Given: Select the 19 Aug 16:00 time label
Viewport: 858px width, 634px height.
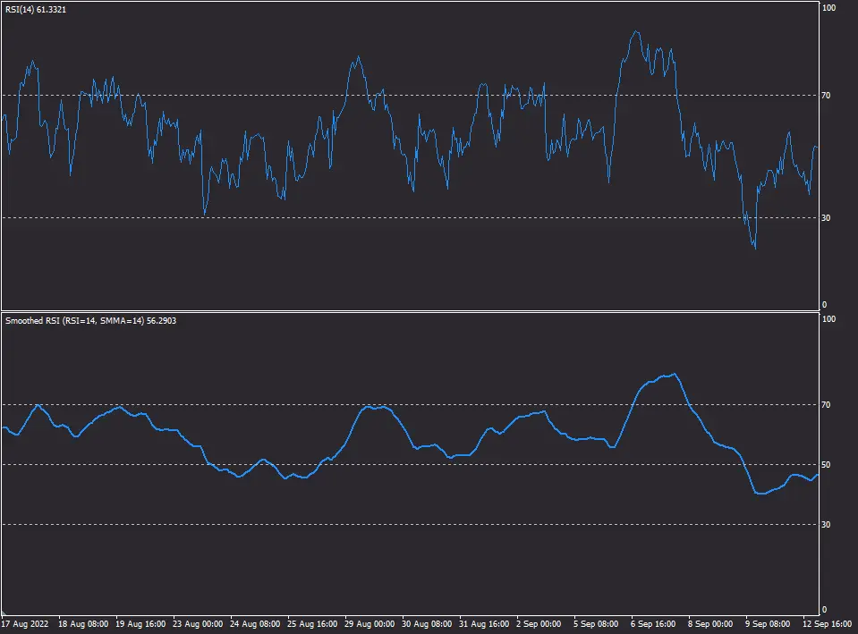Looking at the screenshot, I should [x=143, y=623].
